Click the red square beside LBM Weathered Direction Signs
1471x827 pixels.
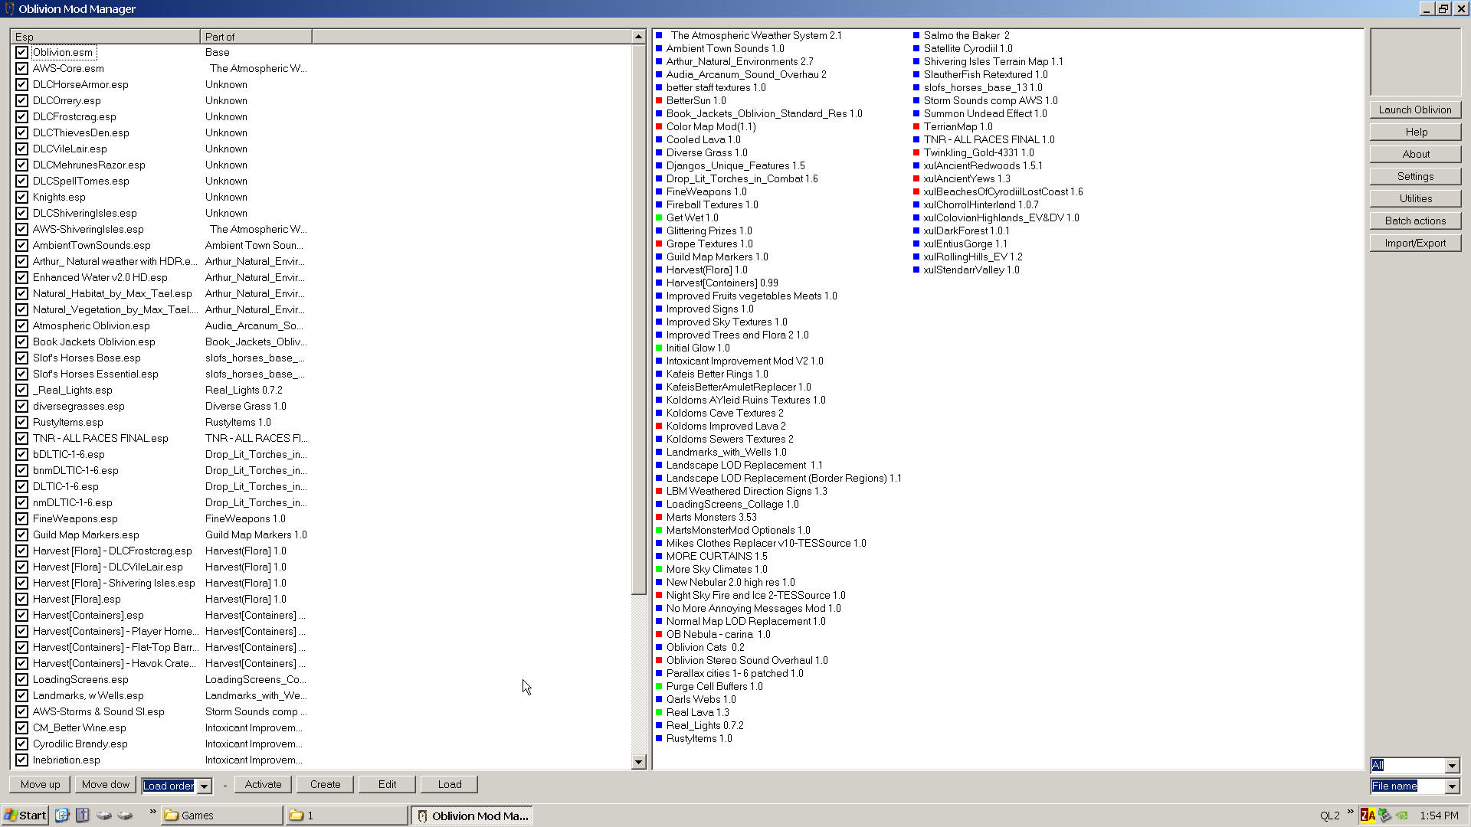[x=659, y=491]
